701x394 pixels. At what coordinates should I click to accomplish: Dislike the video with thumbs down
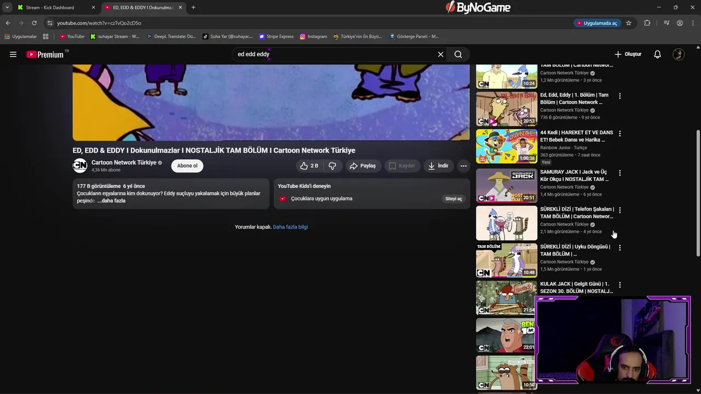click(x=332, y=166)
